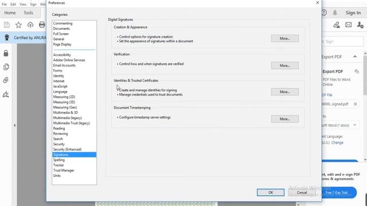Select Documents category

(61, 29)
